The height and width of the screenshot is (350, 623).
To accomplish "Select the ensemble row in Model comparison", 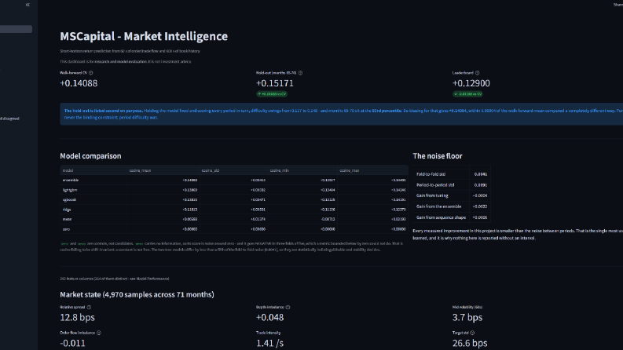I will [x=234, y=180].
